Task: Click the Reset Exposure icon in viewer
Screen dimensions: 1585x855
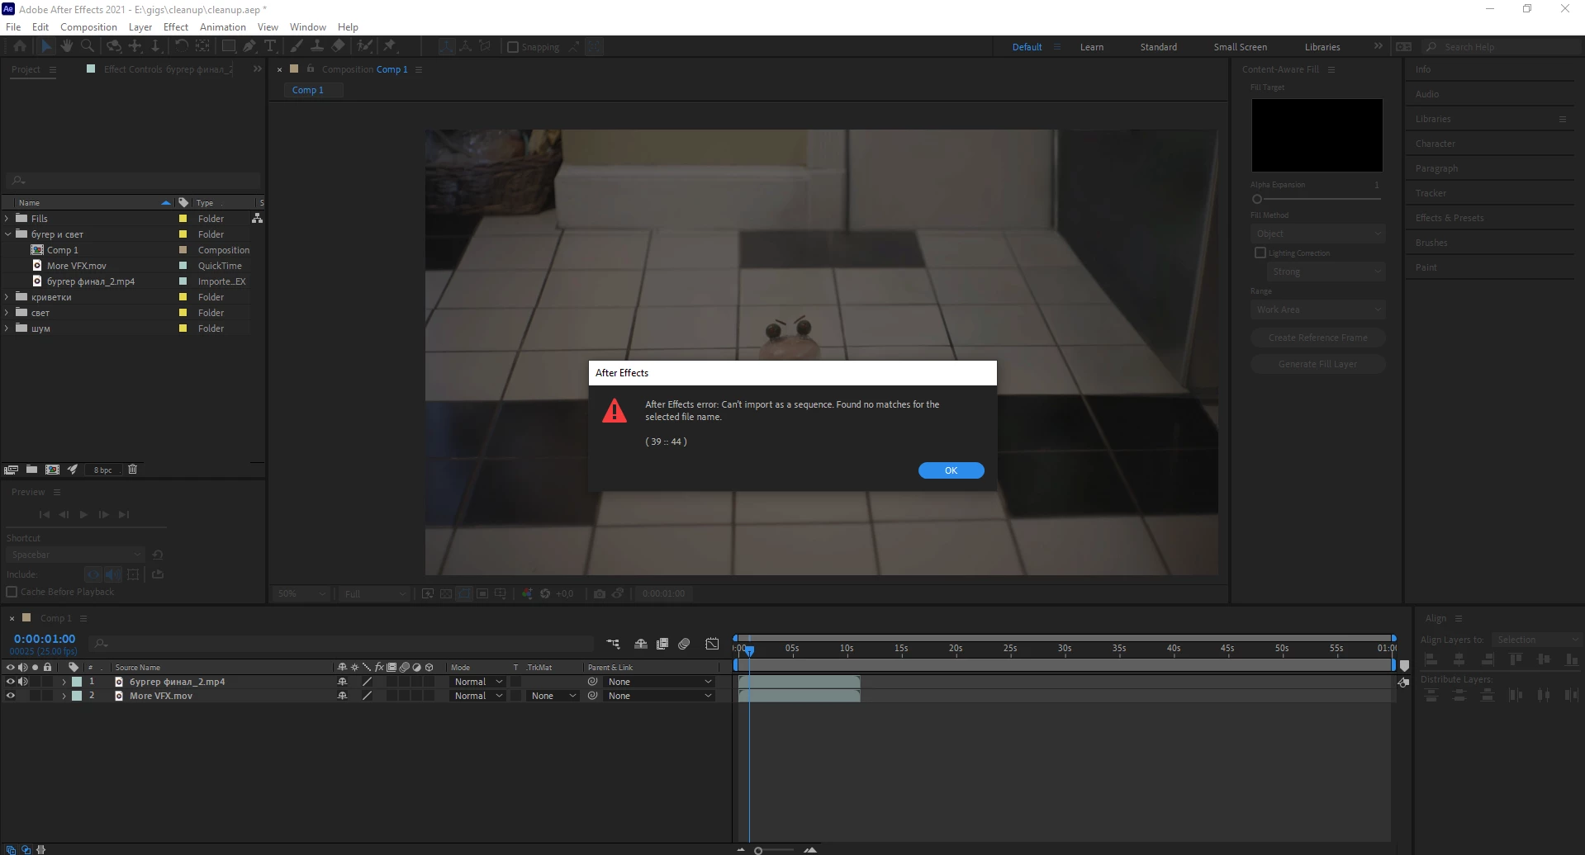Action: click(x=545, y=593)
